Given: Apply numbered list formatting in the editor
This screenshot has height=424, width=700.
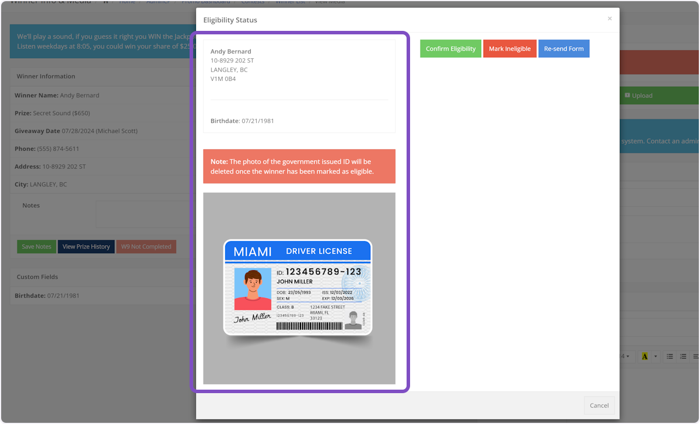Looking at the screenshot, I should pos(684,356).
